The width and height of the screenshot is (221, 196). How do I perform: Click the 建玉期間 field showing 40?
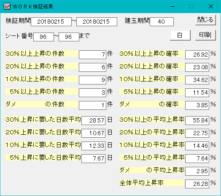pyautogui.click(x=162, y=22)
